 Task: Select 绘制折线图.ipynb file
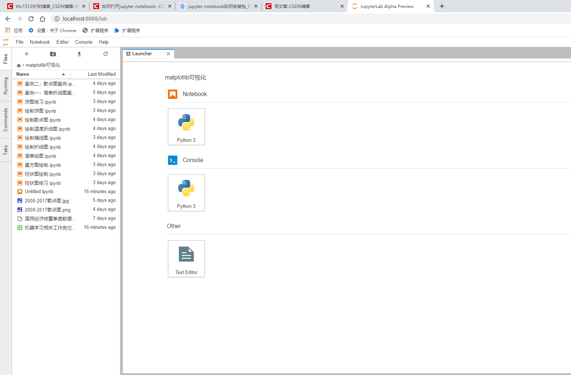[66, 147]
